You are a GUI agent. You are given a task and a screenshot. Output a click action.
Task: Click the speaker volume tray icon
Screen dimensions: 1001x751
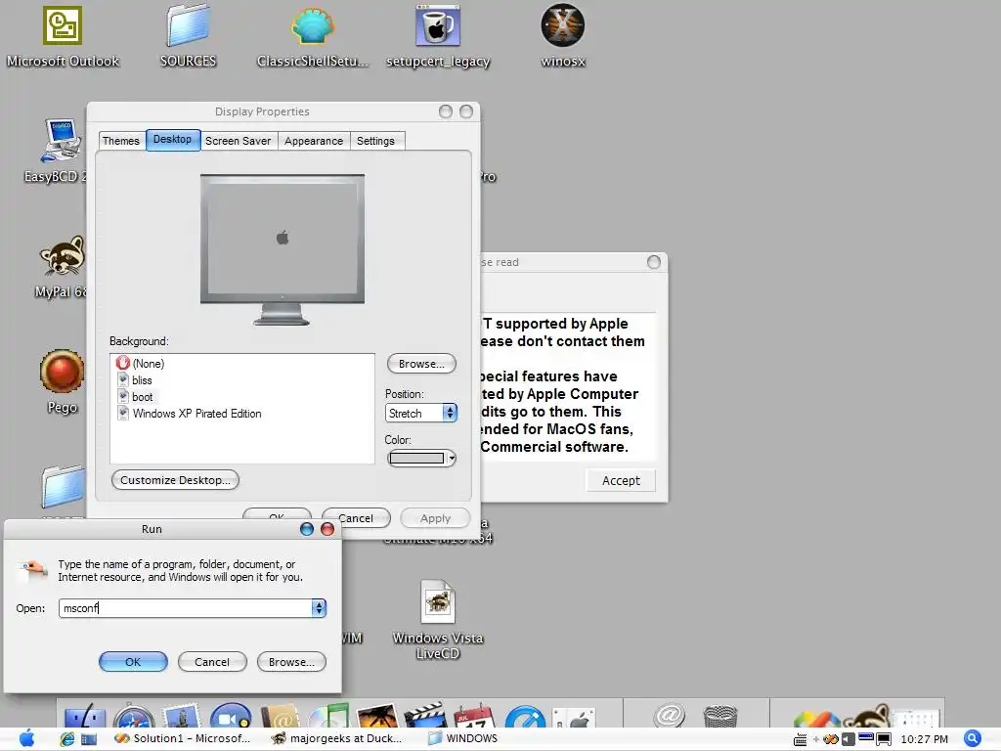(849, 739)
